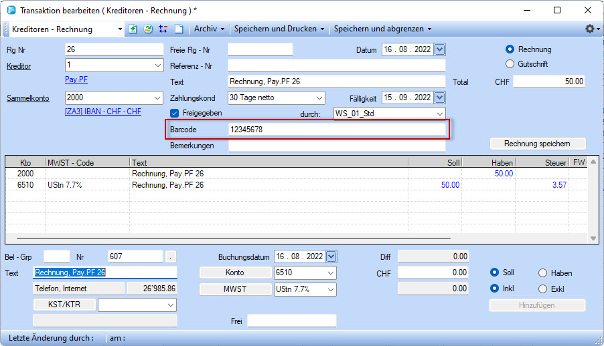Select the Gutschrift radio button
This screenshot has width=604, height=346.
[510, 64]
